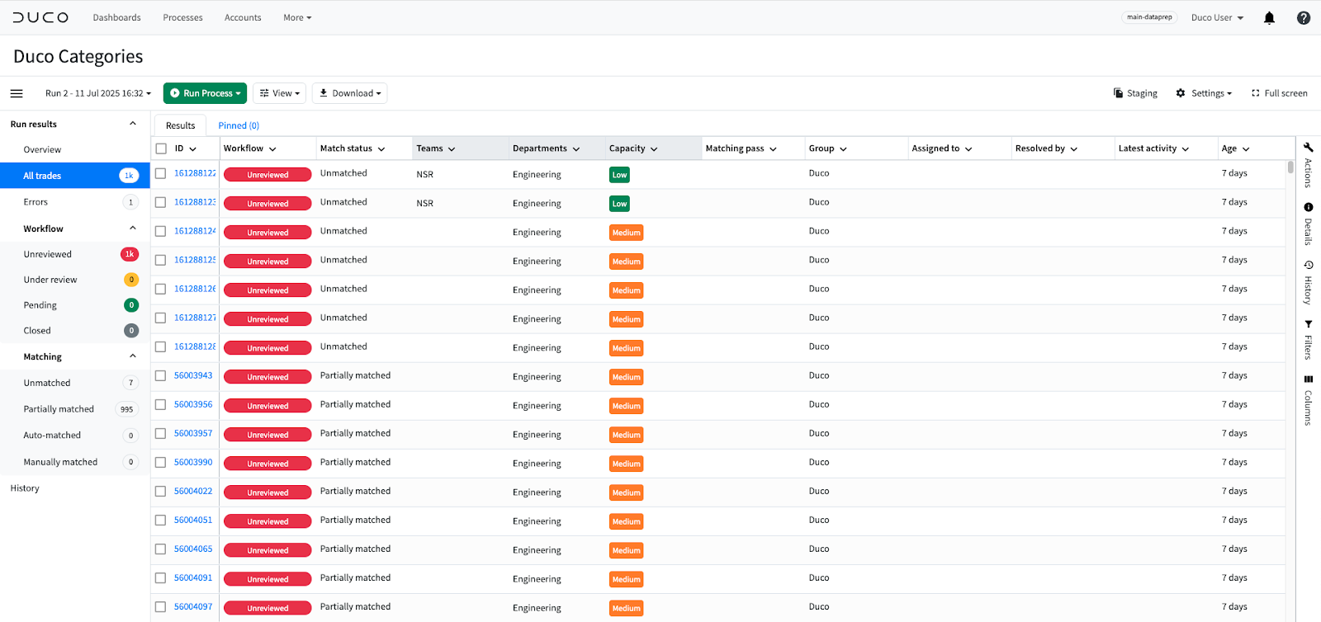1321x622 pixels.
Task: Open the Run Process dropdown
Action: pos(205,93)
